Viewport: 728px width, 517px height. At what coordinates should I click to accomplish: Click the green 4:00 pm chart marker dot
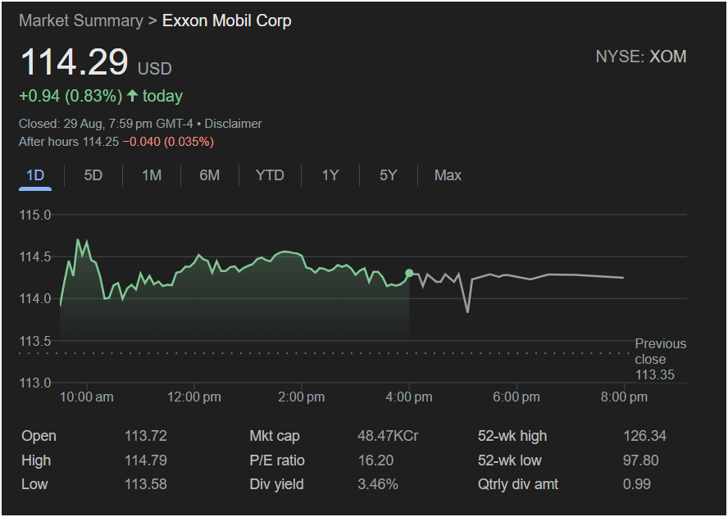click(x=409, y=273)
